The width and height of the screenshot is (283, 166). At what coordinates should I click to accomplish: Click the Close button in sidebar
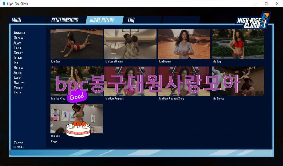click(x=18, y=143)
